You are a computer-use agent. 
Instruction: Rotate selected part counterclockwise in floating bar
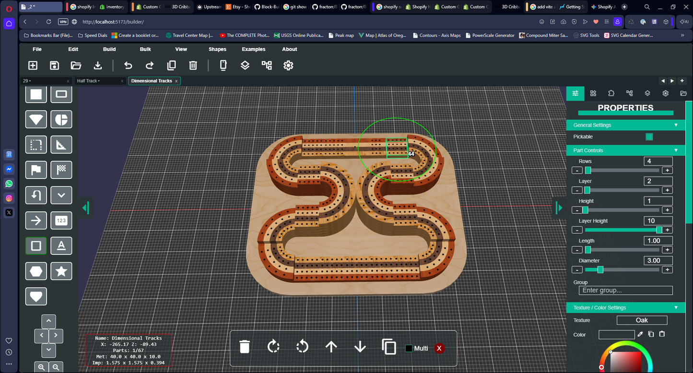pos(302,346)
